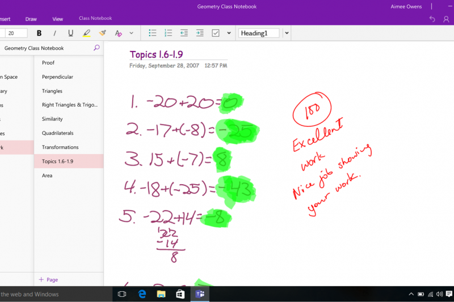Search the notebook with magnifier icon

(x=96, y=48)
